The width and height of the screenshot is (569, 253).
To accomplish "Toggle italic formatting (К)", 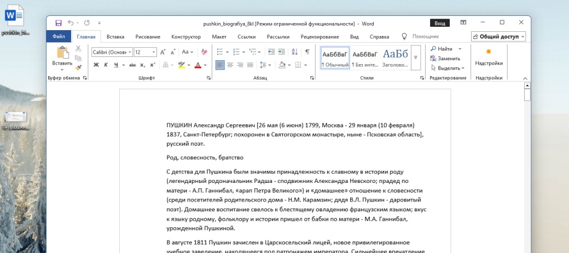I will click(x=106, y=65).
